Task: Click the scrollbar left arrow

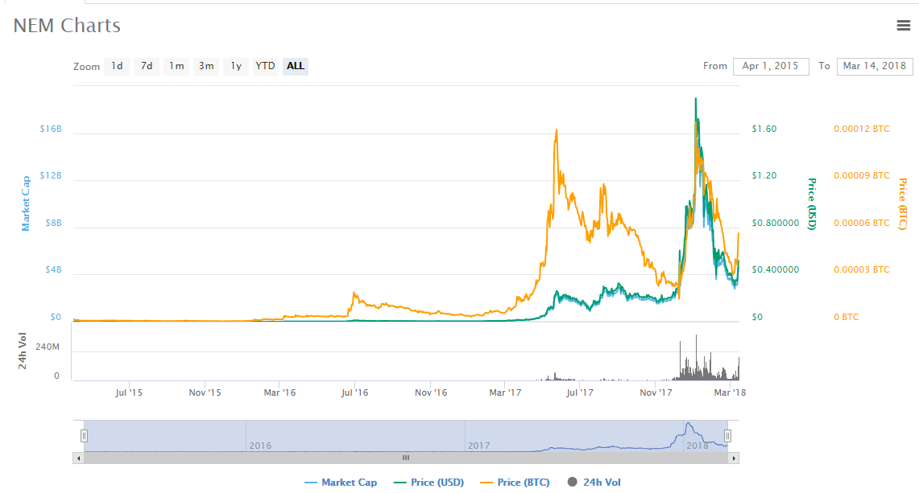Action: pos(77,458)
